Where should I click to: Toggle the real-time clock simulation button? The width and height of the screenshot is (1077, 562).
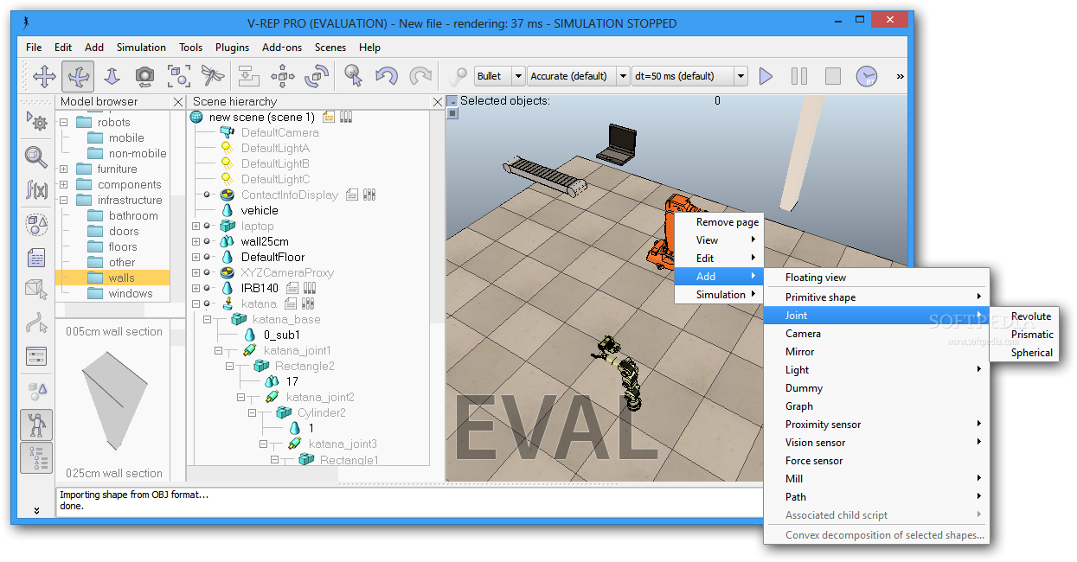pyautogui.click(x=866, y=76)
